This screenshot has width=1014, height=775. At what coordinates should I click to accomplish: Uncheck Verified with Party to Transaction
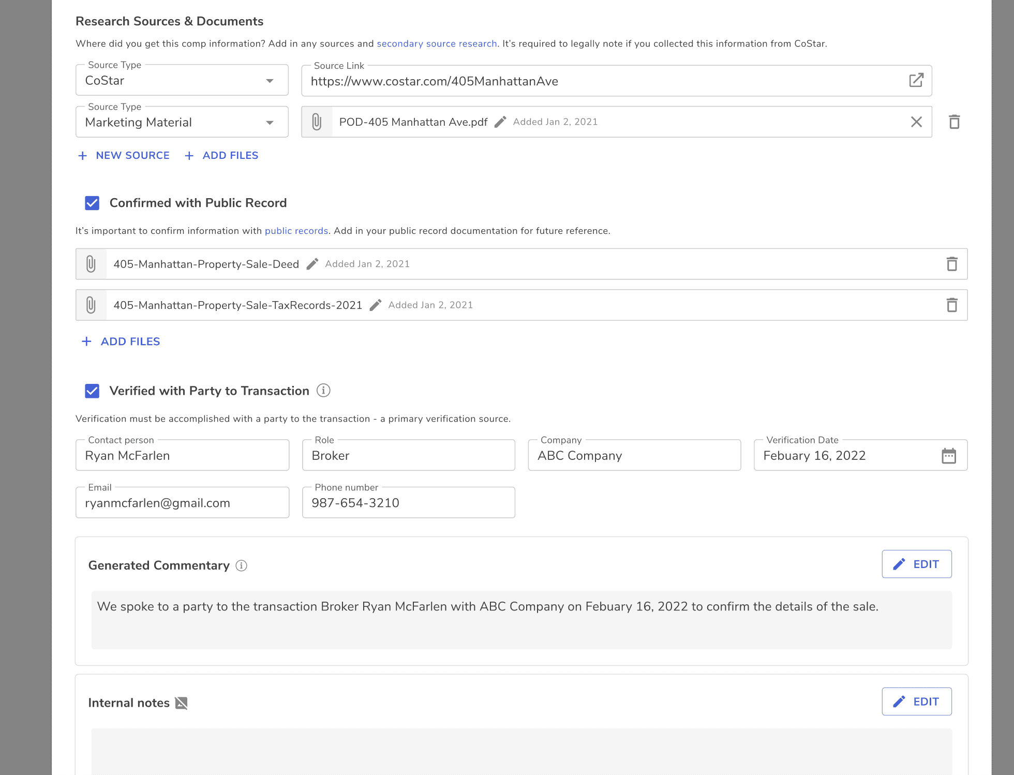pos(92,391)
